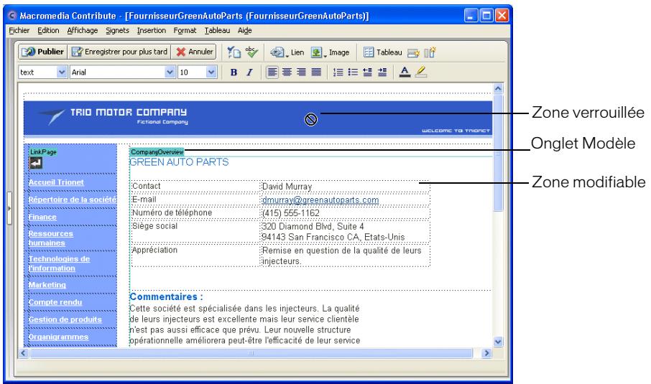
Task: Open page properties icon
Action: tap(234, 52)
